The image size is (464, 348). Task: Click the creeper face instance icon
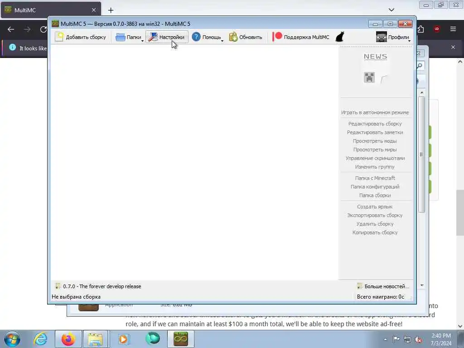tap(369, 77)
